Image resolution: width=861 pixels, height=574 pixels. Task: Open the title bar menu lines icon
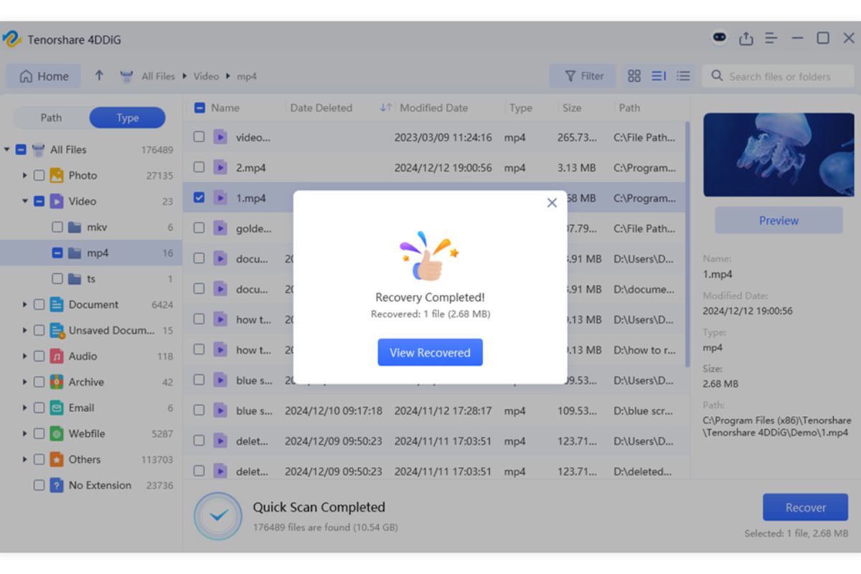pyautogui.click(x=771, y=39)
